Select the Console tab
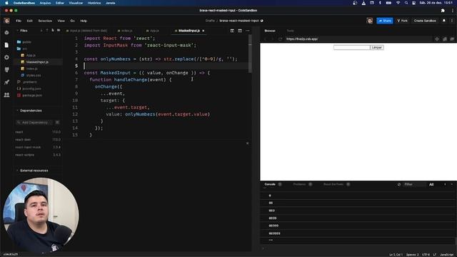This screenshot has height=257, width=457. [x=270, y=184]
